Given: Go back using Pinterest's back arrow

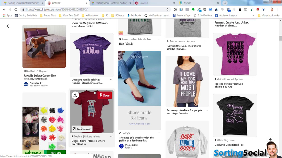Looking at the screenshot, I should [8, 26].
